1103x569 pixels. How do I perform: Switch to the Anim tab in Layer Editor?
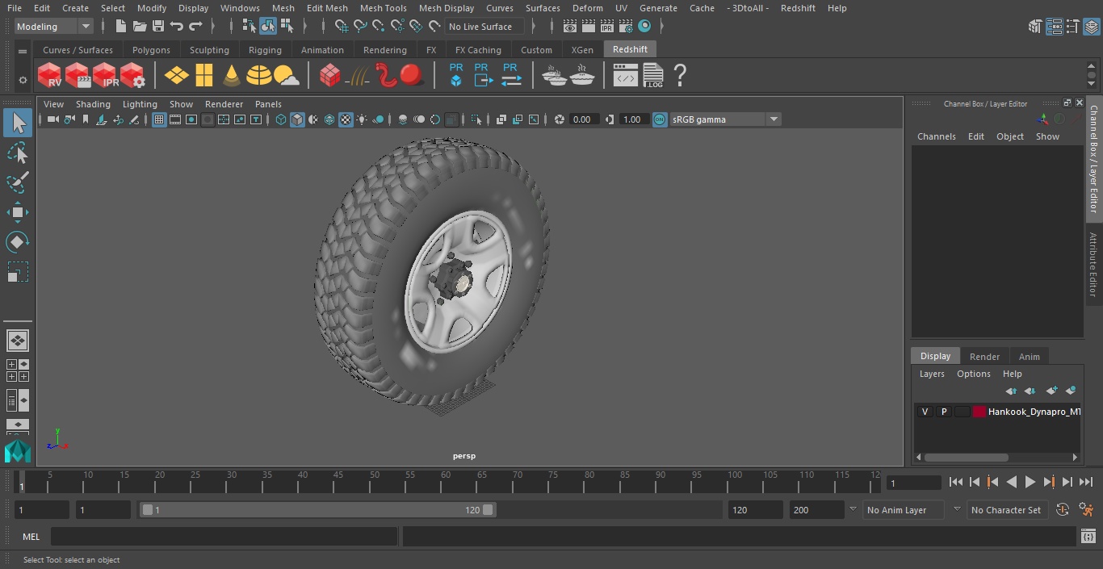pos(1029,357)
